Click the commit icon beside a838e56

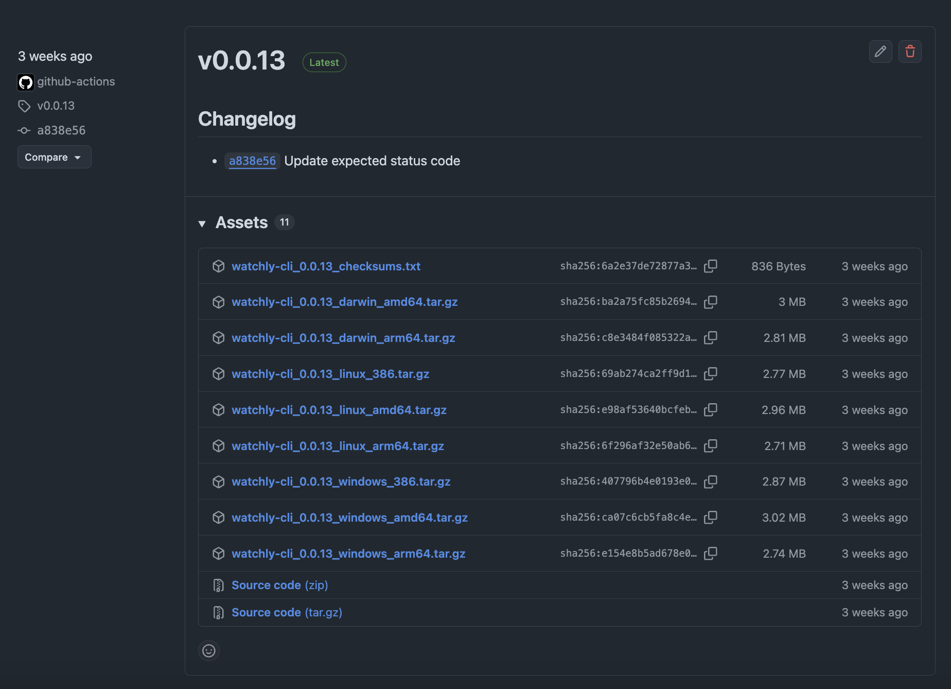[24, 130]
